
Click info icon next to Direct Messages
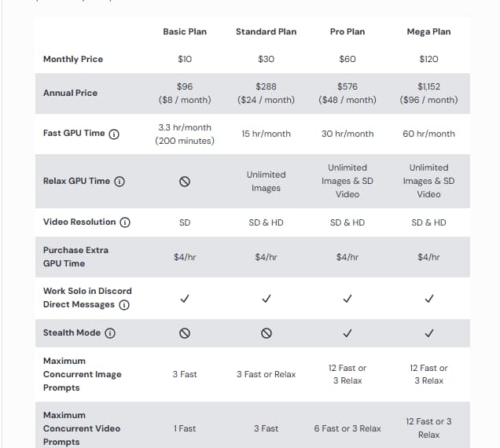(x=124, y=305)
